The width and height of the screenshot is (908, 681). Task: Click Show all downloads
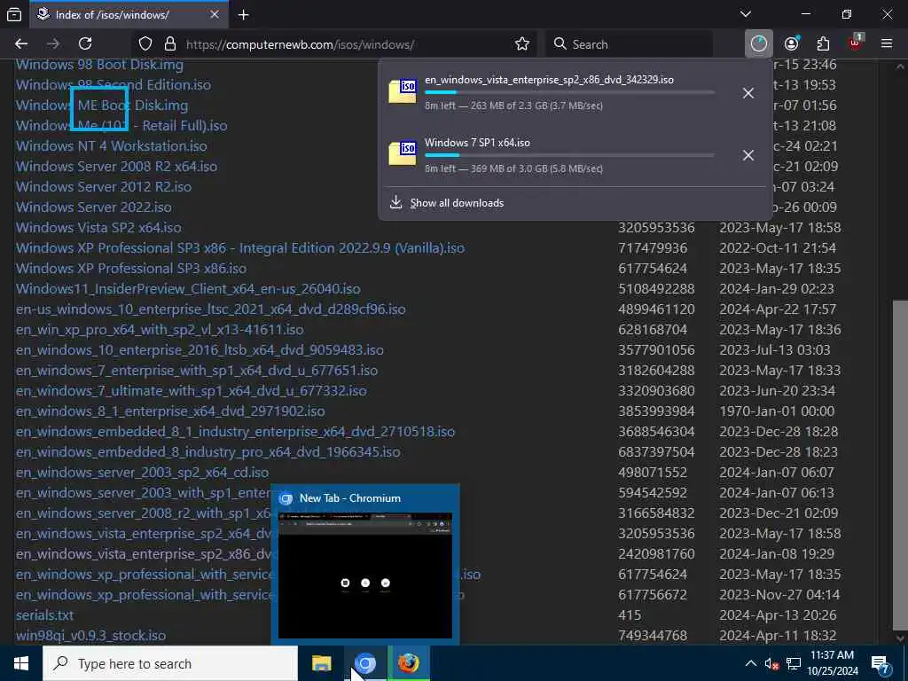click(x=457, y=203)
